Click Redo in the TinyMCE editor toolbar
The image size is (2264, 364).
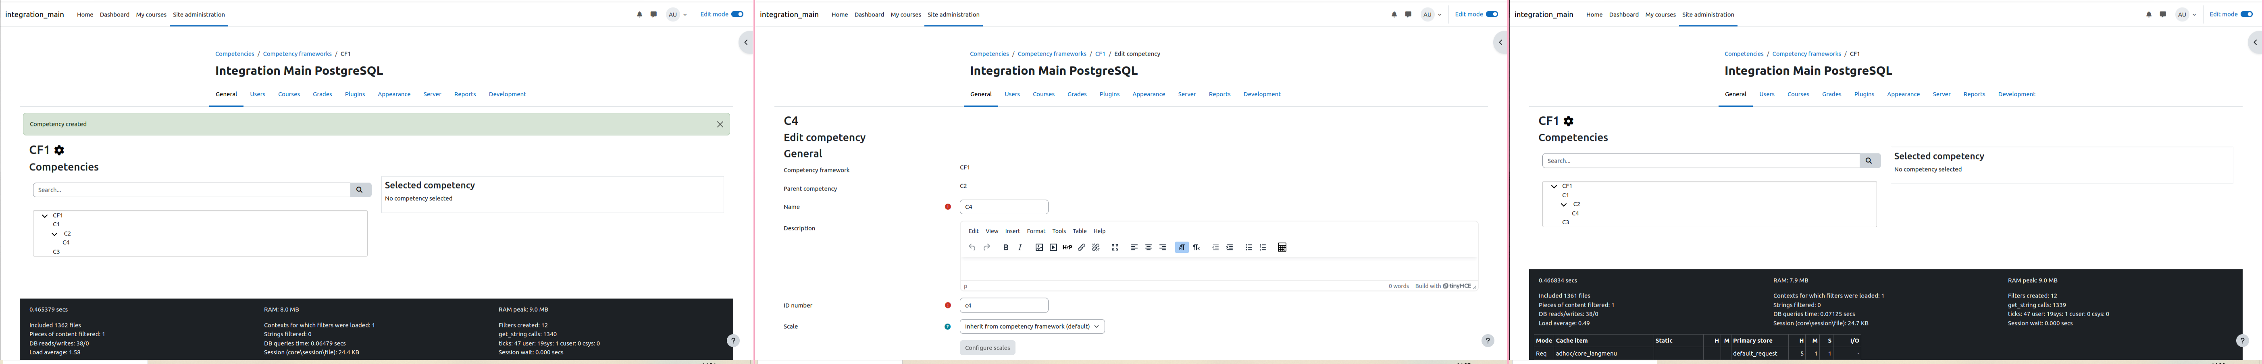987,247
